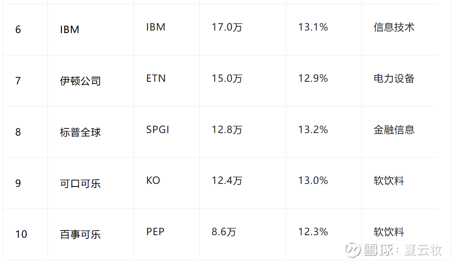Click the 17.0万 value cell

(227, 27)
